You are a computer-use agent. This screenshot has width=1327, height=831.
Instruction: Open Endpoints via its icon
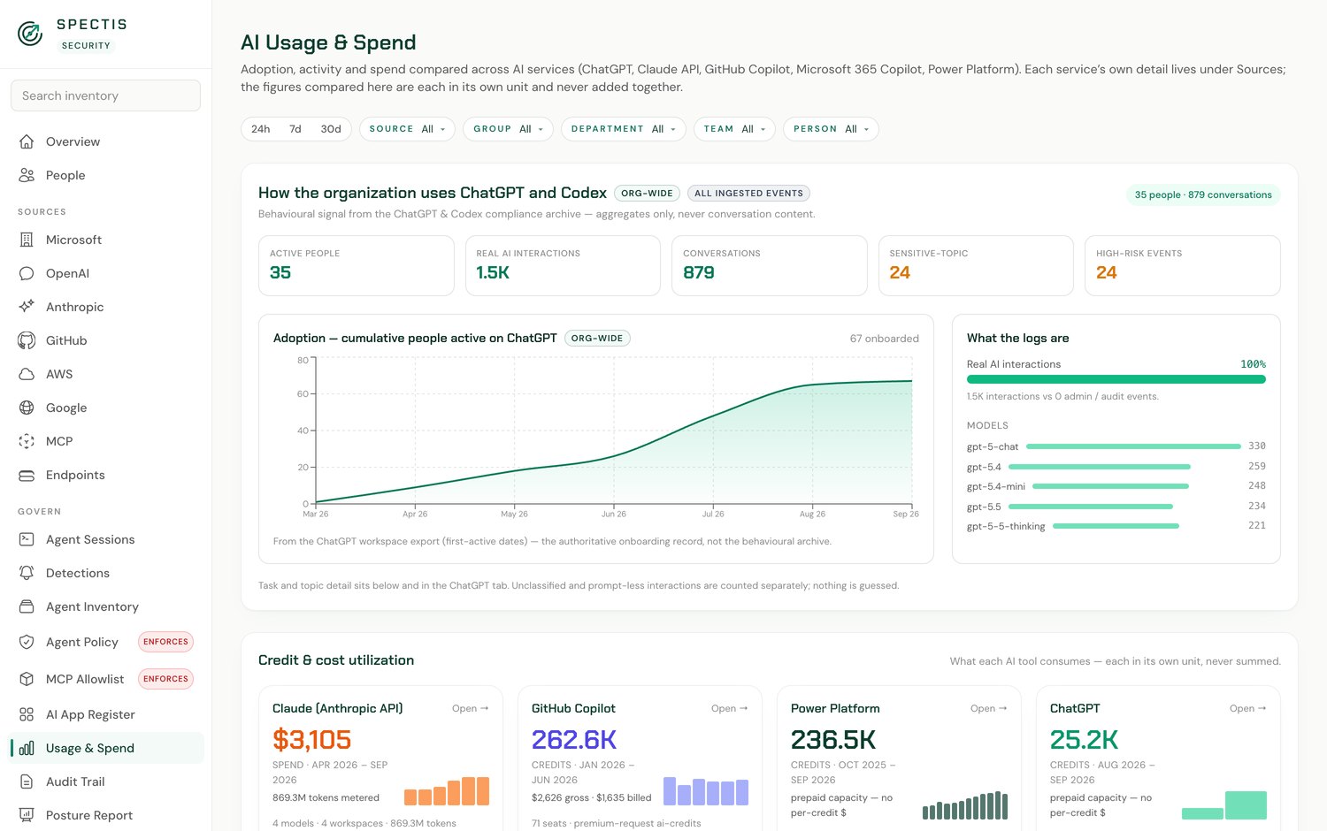(x=27, y=475)
